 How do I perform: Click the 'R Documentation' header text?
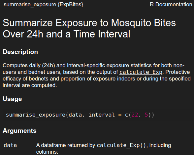click(171, 5)
